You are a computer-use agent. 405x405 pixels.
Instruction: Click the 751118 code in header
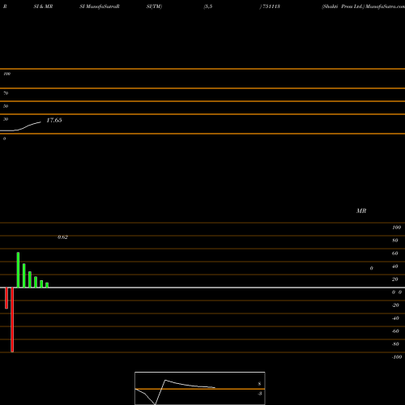271,6
